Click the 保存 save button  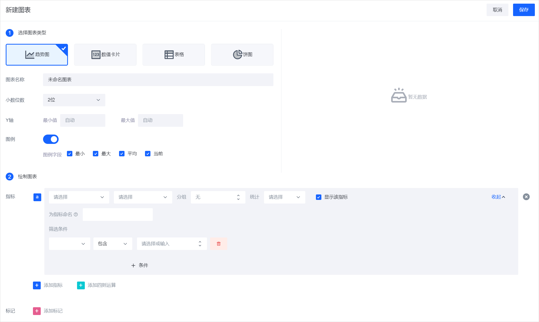[x=524, y=10]
